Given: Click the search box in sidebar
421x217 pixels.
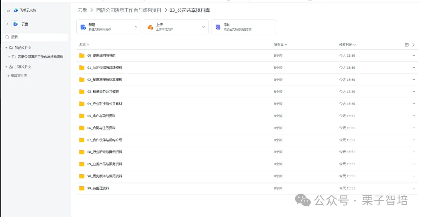Looking at the screenshot, I should (36, 37).
